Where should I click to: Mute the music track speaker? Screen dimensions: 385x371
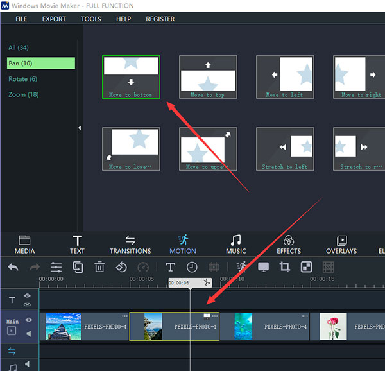[27, 364]
